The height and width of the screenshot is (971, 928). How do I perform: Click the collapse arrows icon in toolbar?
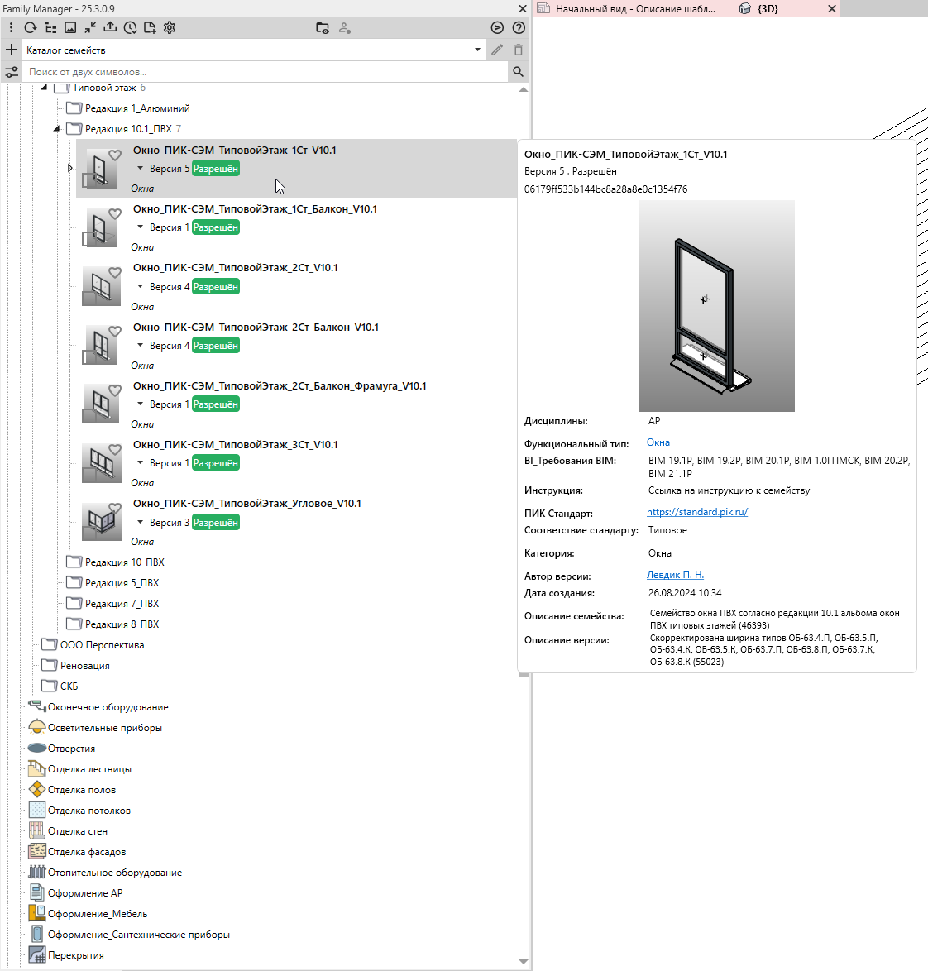click(90, 27)
